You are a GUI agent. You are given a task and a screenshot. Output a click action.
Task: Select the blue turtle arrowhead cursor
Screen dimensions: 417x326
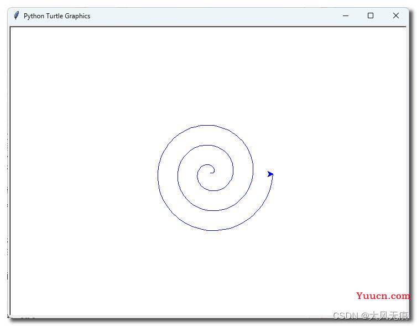(x=270, y=174)
